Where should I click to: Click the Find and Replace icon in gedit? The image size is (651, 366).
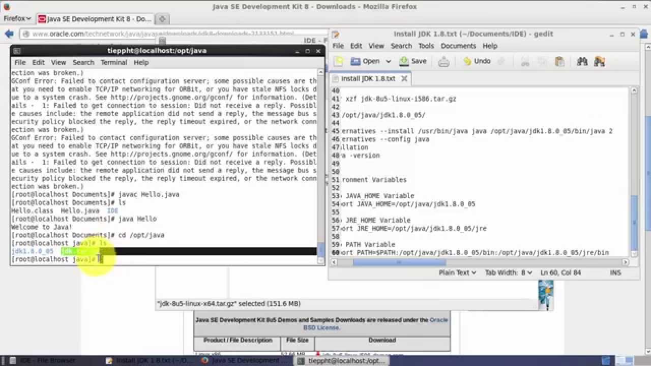click(x=600, y=62)
